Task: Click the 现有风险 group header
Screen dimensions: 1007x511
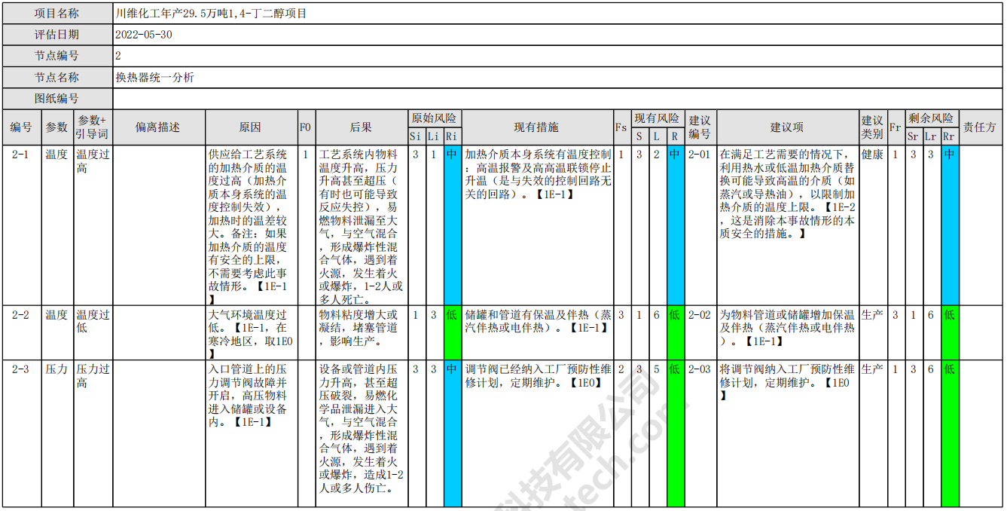Action: 657,118
